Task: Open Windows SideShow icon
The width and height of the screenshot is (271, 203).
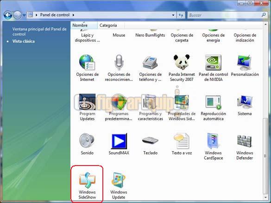Action: coord(87,180)
